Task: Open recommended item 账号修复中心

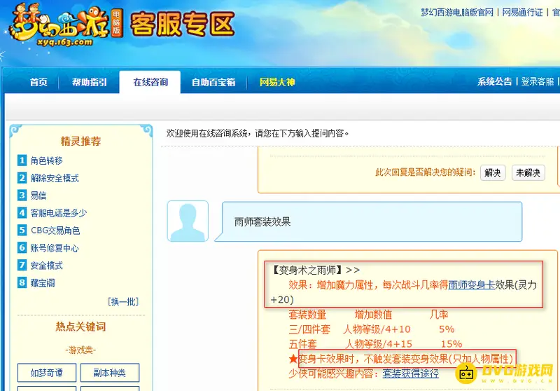Action: tap(55, 248)
